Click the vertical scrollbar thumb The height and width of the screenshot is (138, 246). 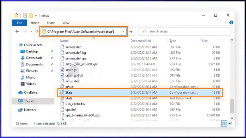point(232,106)
